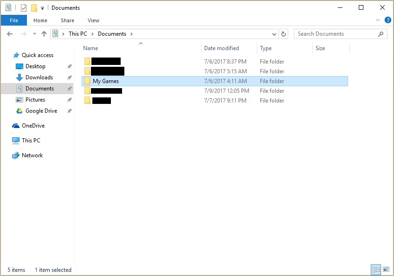Image resolution: width=394 pixels, height=276 pixels.
Task: Open the Customize Quick Access Toolbar dropdown
Action: (x=43, y=8)
